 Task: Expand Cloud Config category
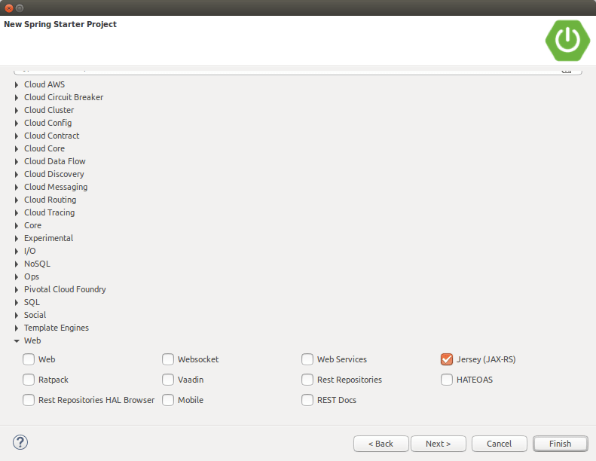pos(17,123)
